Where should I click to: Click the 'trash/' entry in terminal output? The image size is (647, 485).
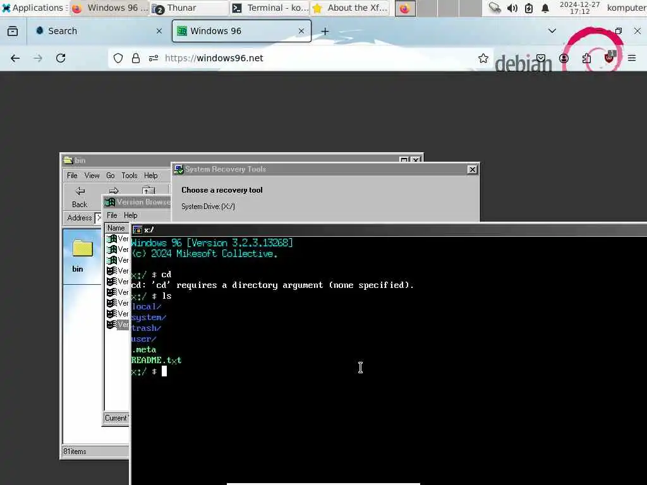[x=146, y=328]
